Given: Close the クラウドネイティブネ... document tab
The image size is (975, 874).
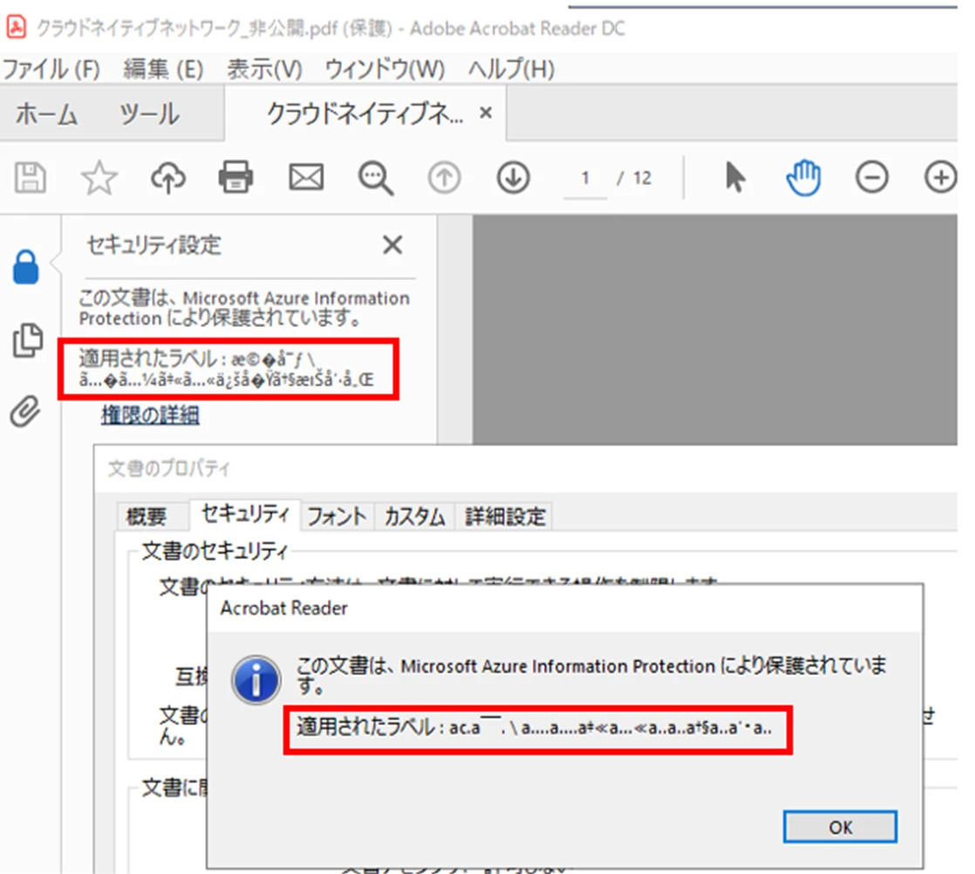Looking at the screenshot, I should (486, 113).
